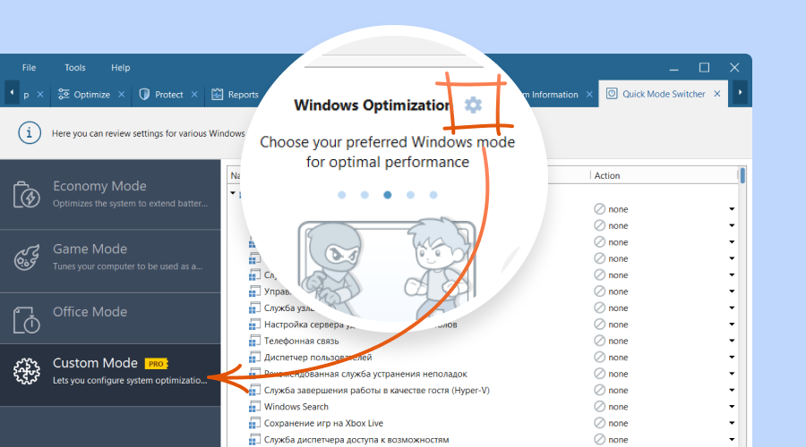Open action dropdown for Телефонная связь
The image size is (806, 447).
click(732, 341)
